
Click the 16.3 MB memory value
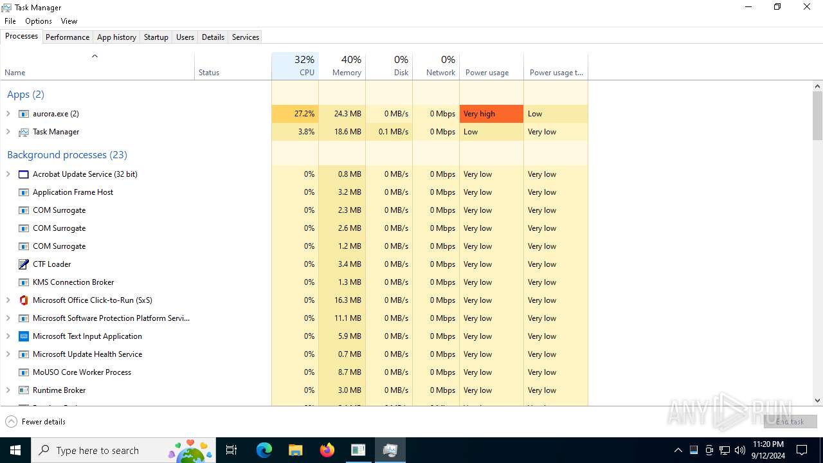(x=348, y=300)
